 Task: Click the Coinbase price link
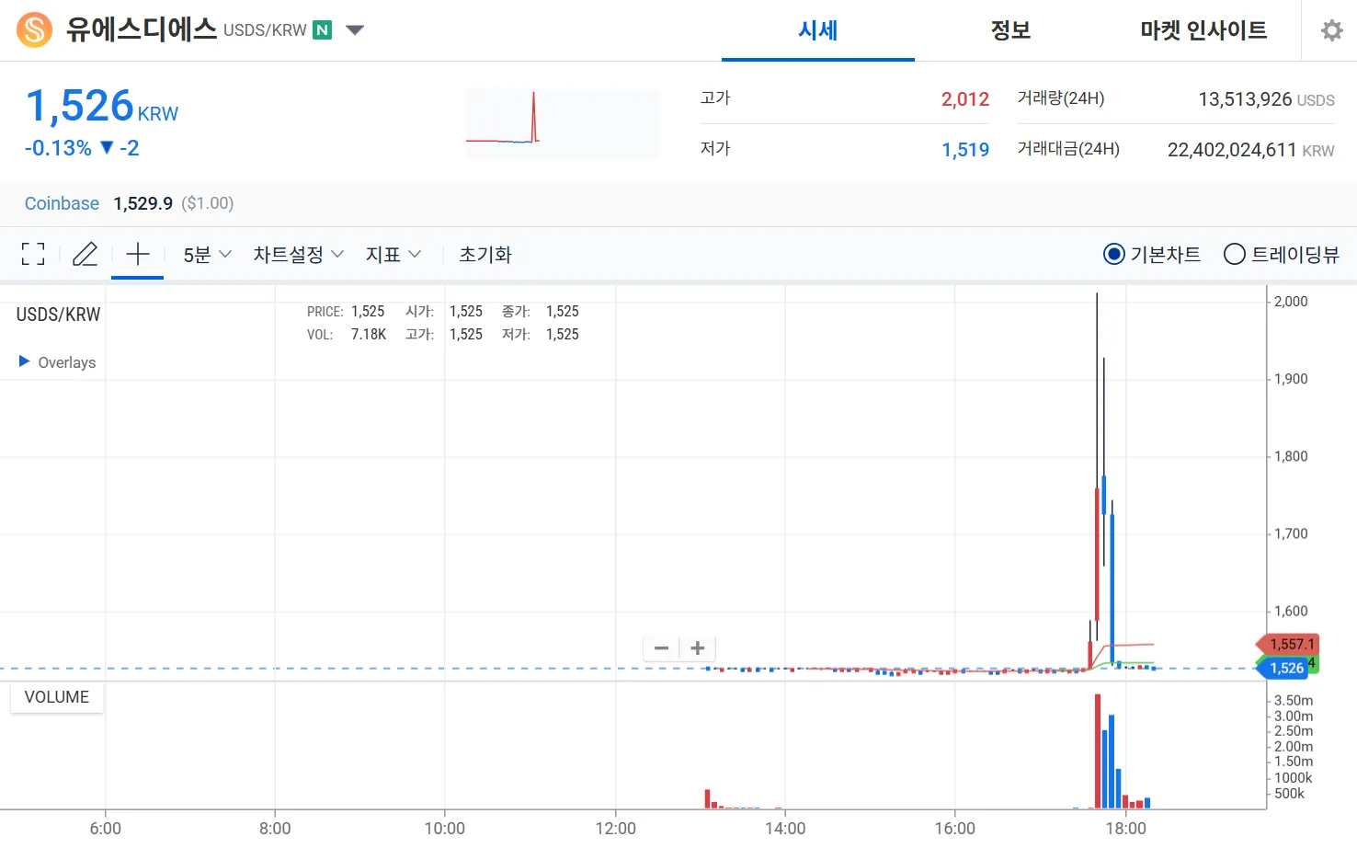(x=62, y=203)
